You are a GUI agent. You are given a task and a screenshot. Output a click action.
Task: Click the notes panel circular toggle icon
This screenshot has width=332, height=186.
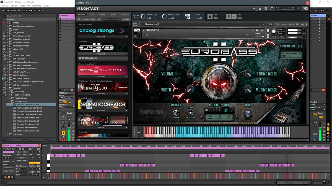39,146
